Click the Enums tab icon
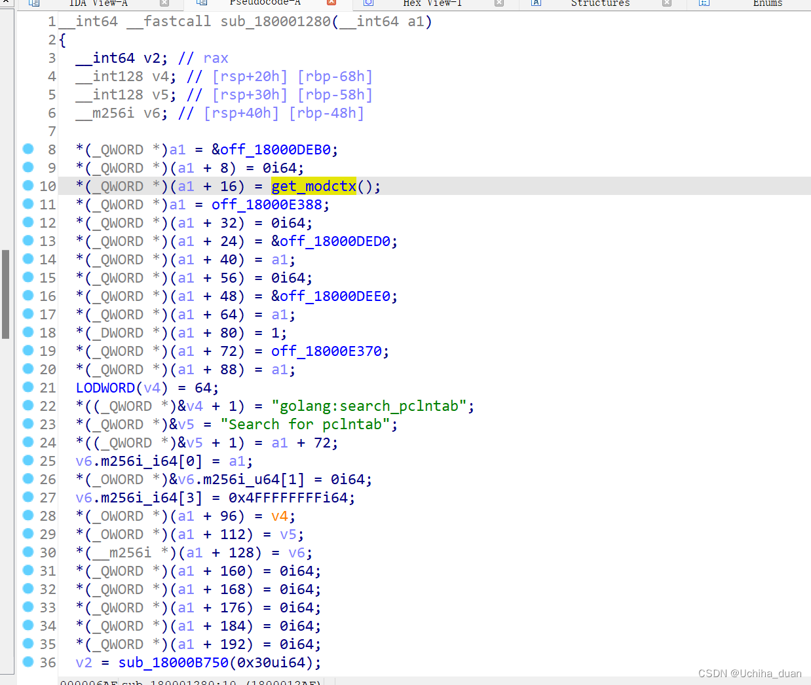811x685 pixels. 703,4
